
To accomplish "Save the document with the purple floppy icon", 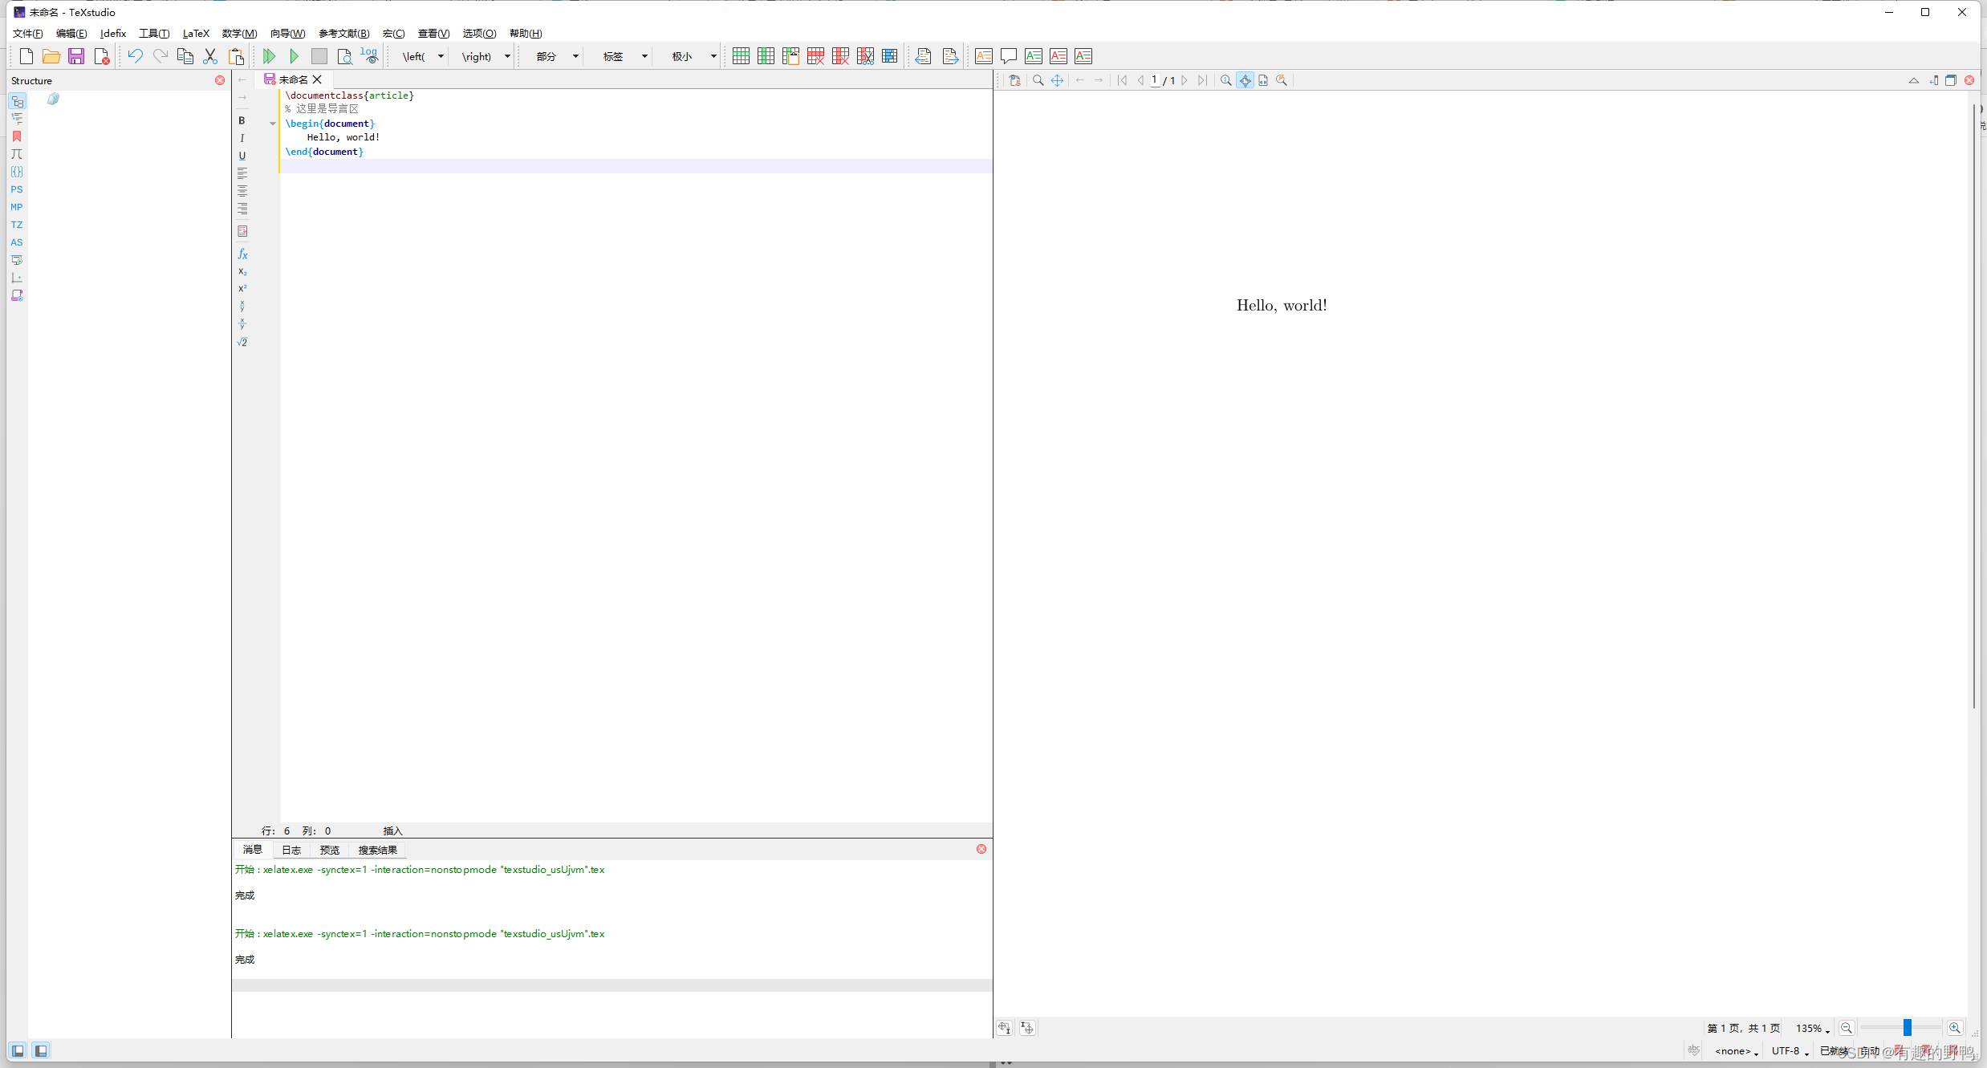I will point(76,56).
